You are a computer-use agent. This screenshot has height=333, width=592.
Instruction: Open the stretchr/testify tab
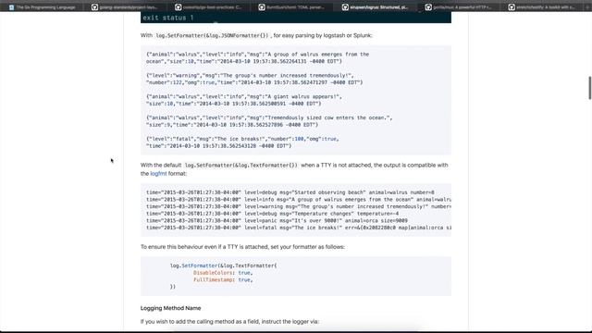click(x=543, y=6)
